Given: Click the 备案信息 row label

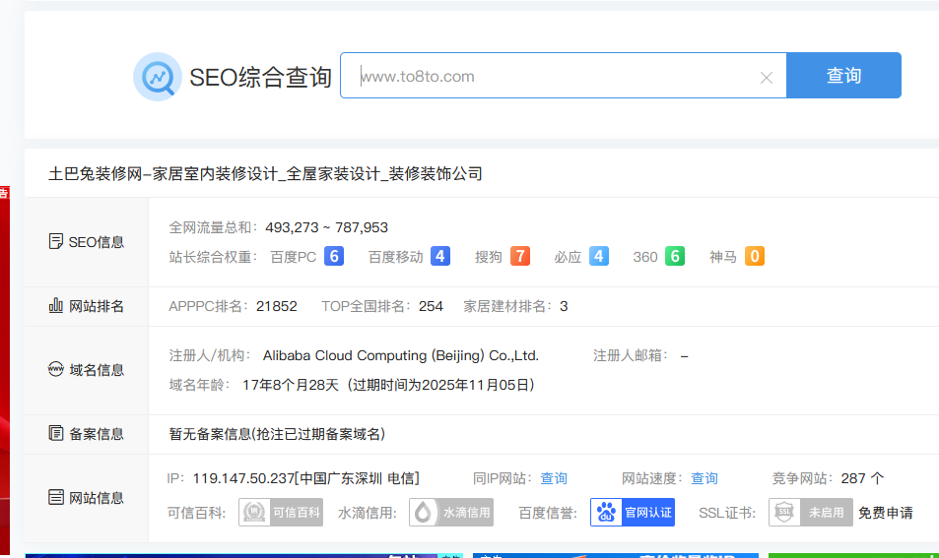Looking at the screenshot, I should (x=97, y=434).
